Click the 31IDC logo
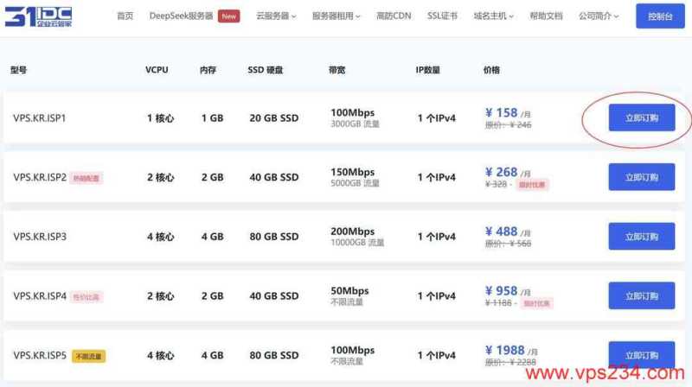The width and height of the screenshot is (692, 387). 38,16
